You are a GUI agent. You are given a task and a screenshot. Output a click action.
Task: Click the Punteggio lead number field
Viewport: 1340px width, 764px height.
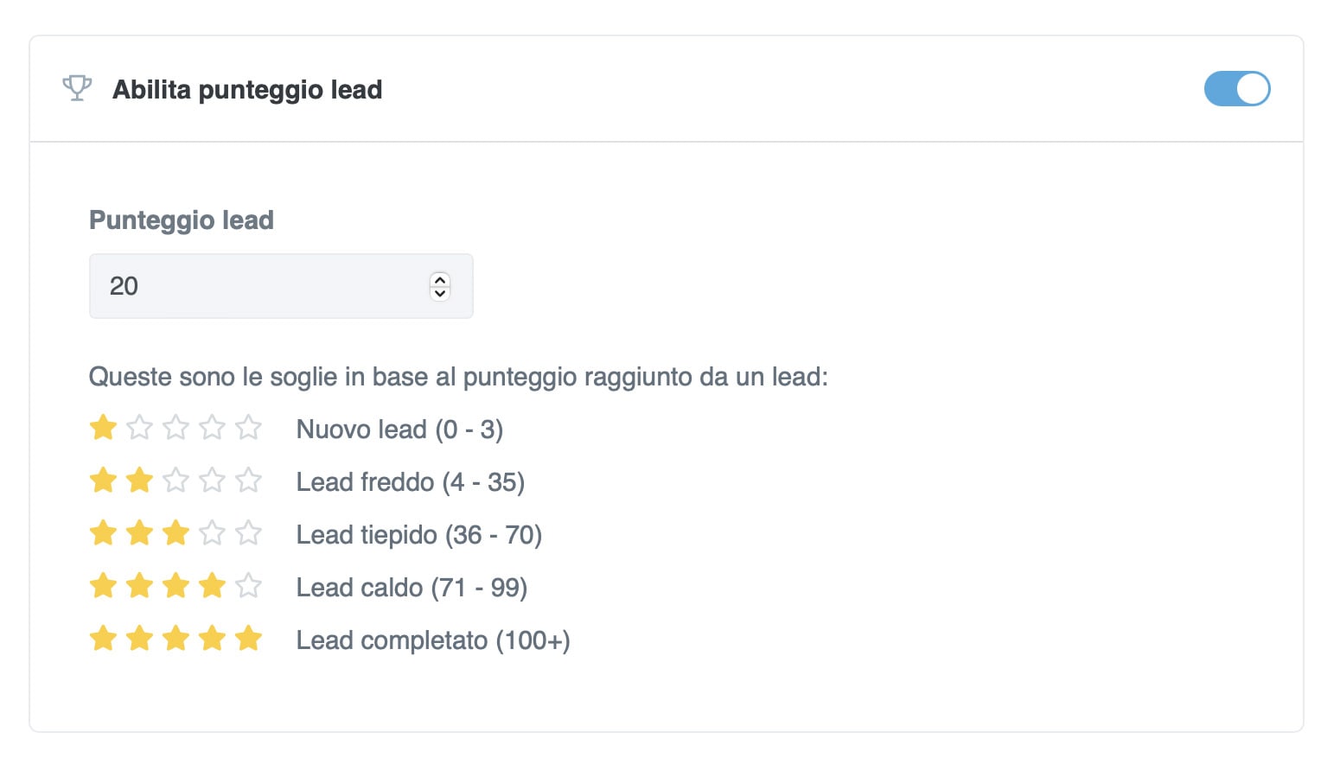pos(259,286)
